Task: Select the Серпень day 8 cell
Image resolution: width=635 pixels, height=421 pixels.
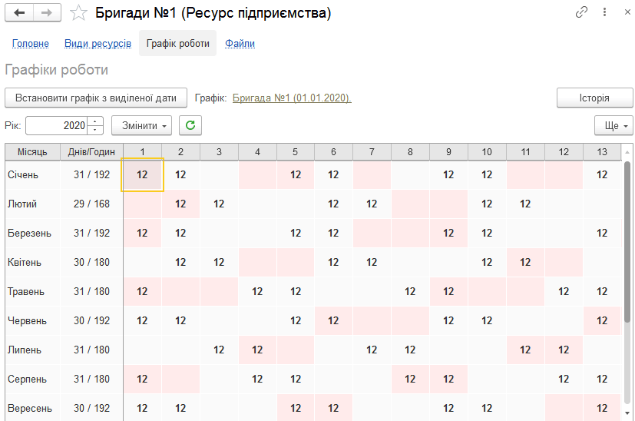Action: pyautogui.click(x=410, y=379)
